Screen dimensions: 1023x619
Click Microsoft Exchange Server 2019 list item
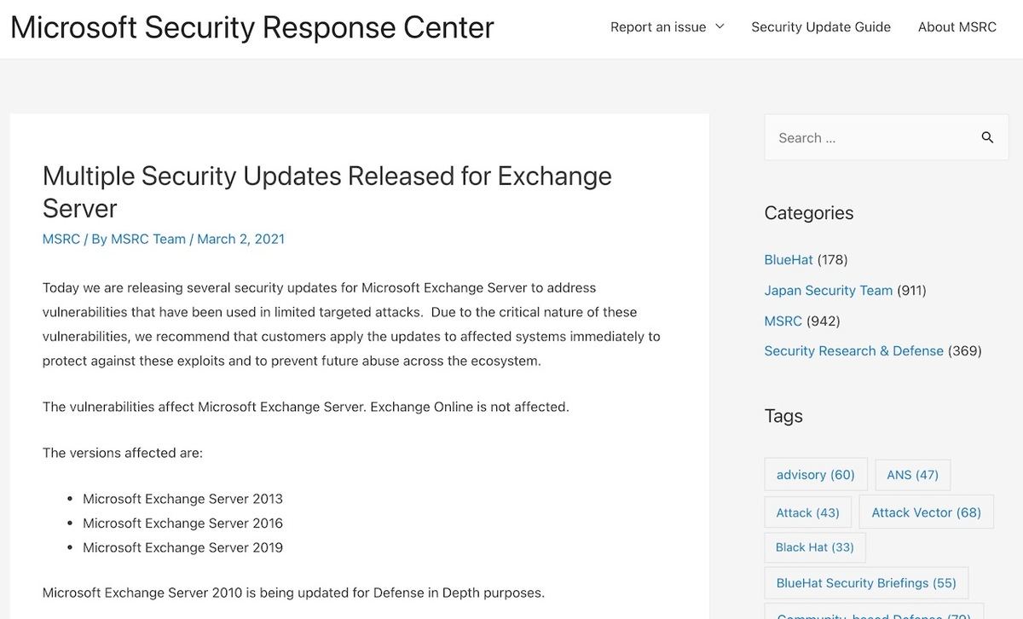tap(182, 547)
